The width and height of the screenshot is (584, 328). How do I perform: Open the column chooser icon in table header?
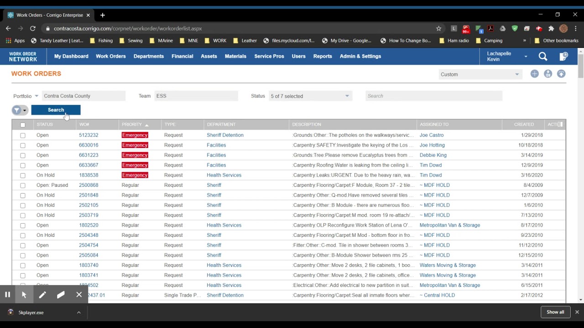click(560, 124)
